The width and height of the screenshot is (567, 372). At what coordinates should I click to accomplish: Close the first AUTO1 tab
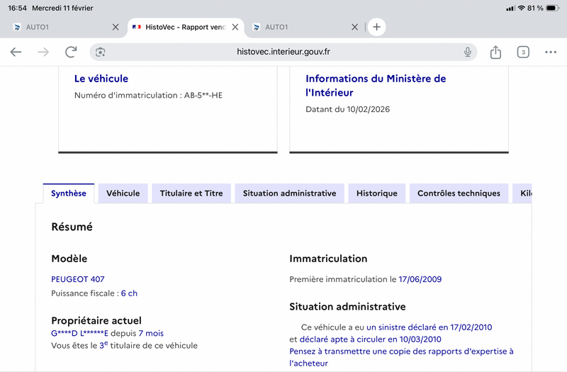point(116,27)
